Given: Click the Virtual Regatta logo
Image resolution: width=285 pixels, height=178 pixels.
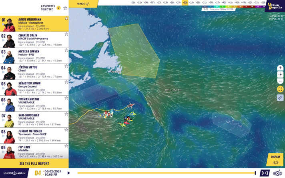Looking at the screenshot, I should [275, 6].
